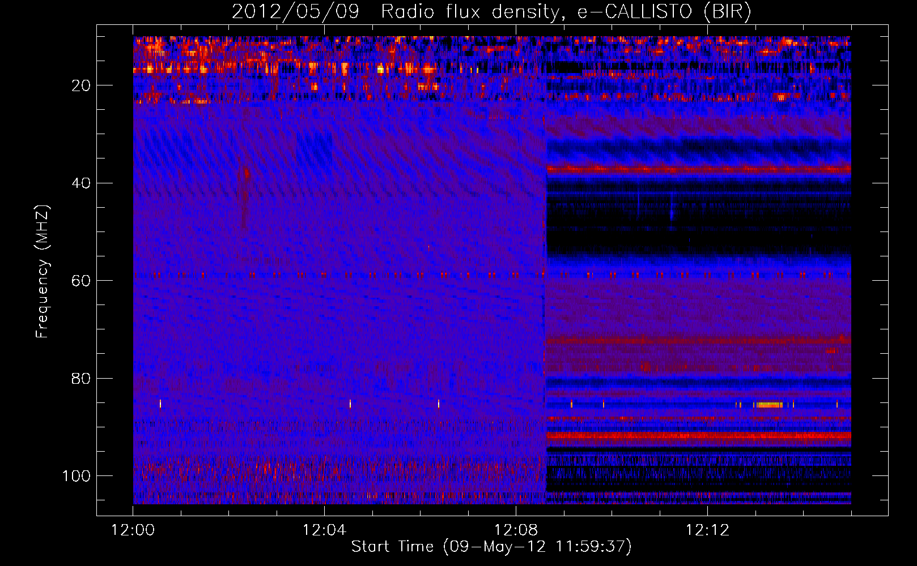Click the 12:12 time axis label
The height and width of the screenshot is (566, 917).
[707, 530]
